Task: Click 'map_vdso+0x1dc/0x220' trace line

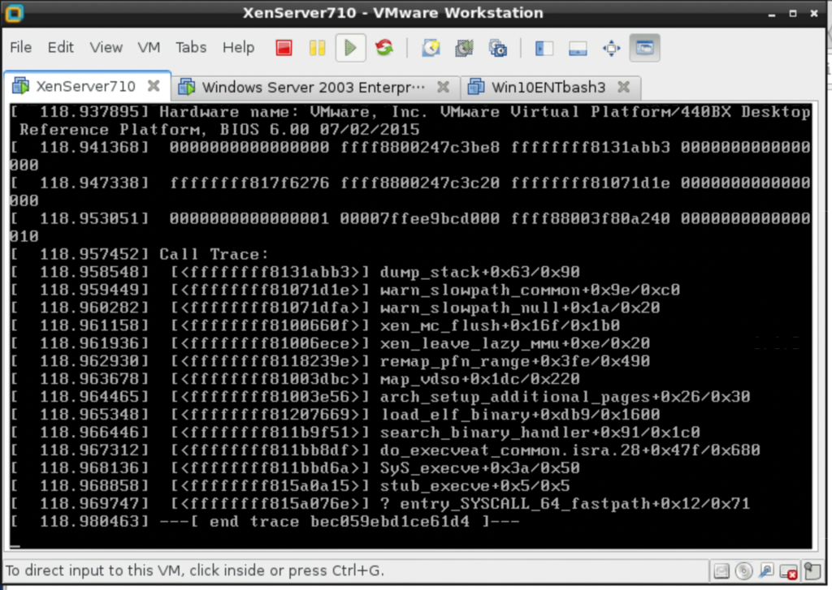Action: point(479,380)
